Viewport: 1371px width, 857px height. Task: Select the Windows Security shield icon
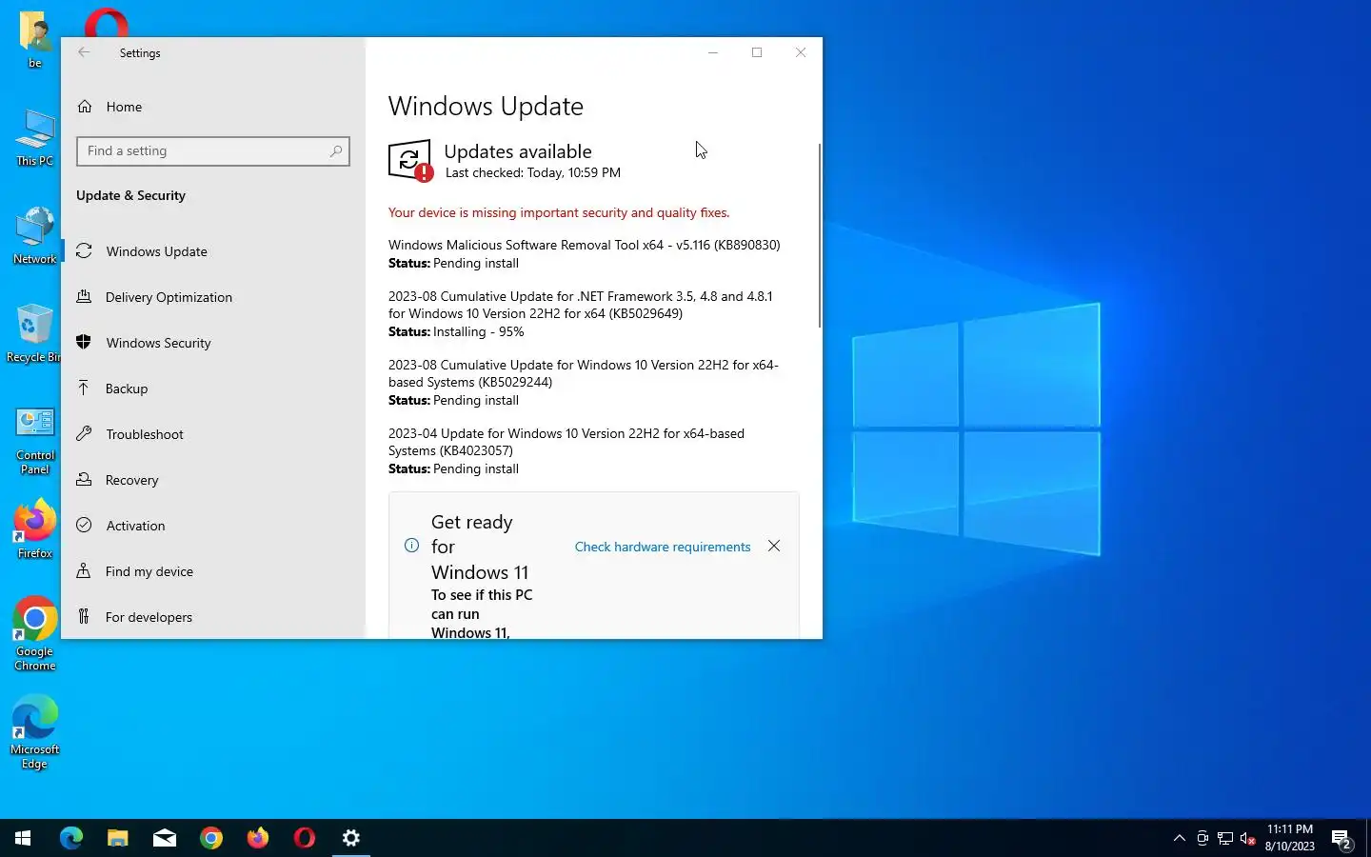pos(84,343)
